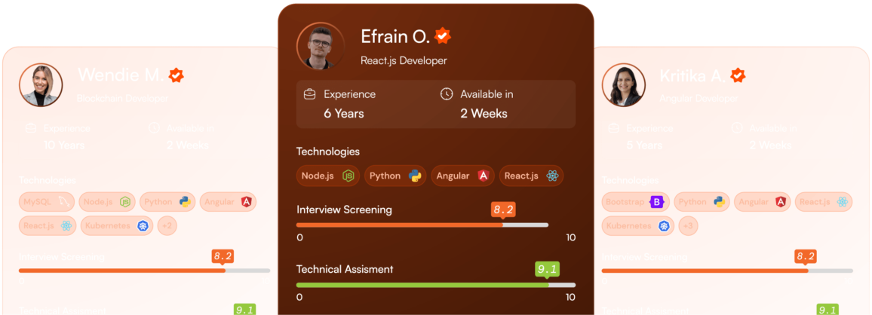The height and width of the screenshot is (315, 872).
Task: Click the verified checkmark beside Wendie M.
Action: tap(176, 75)
